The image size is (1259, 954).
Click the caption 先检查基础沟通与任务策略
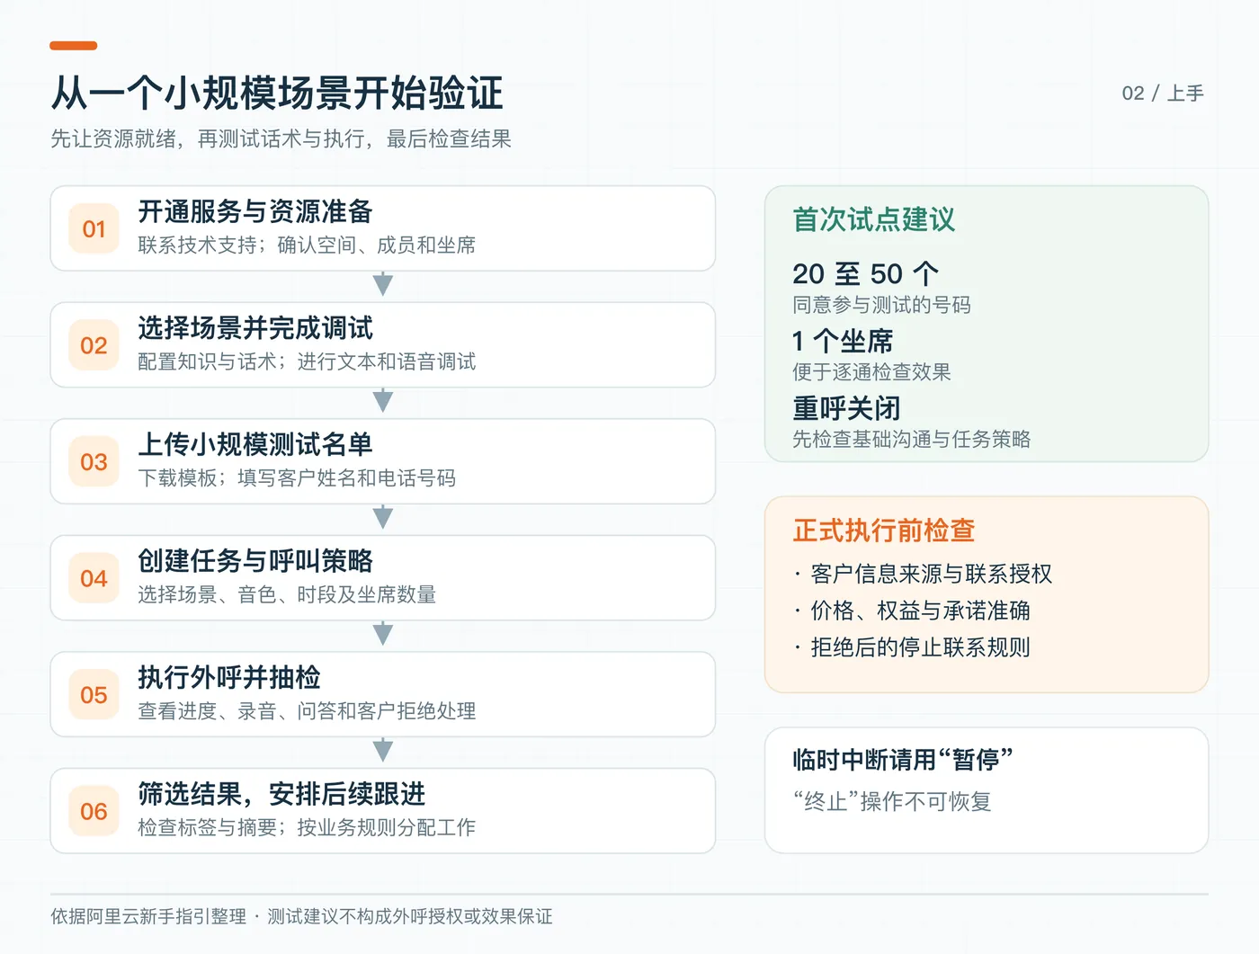911,439
